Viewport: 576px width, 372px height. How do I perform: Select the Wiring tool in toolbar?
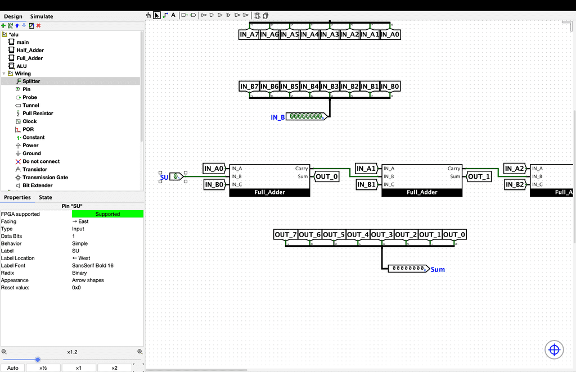point(165,15)
